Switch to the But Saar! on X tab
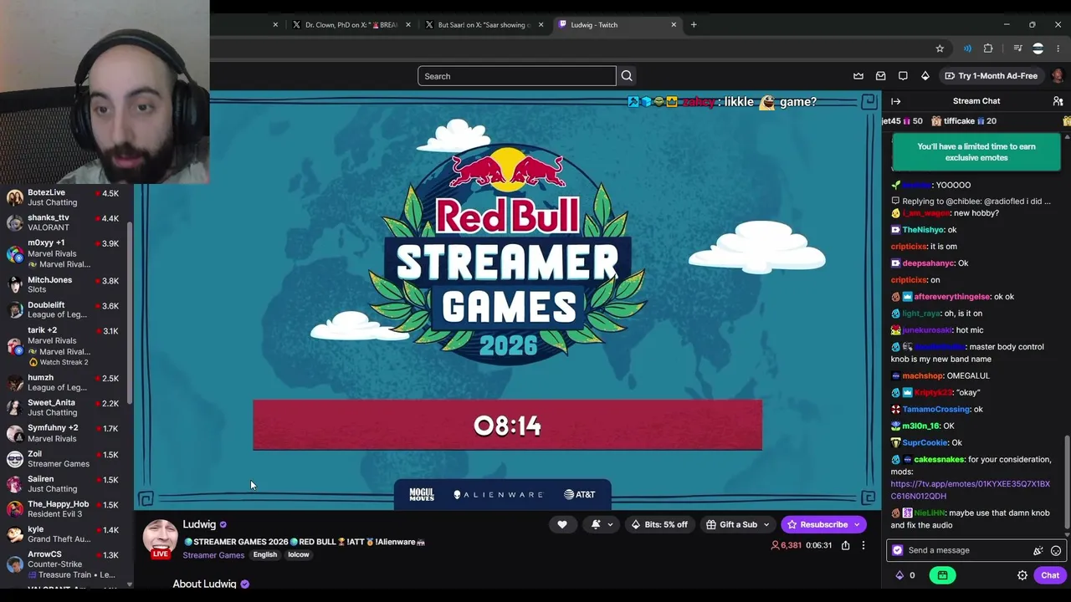 (x=483, y=25)
